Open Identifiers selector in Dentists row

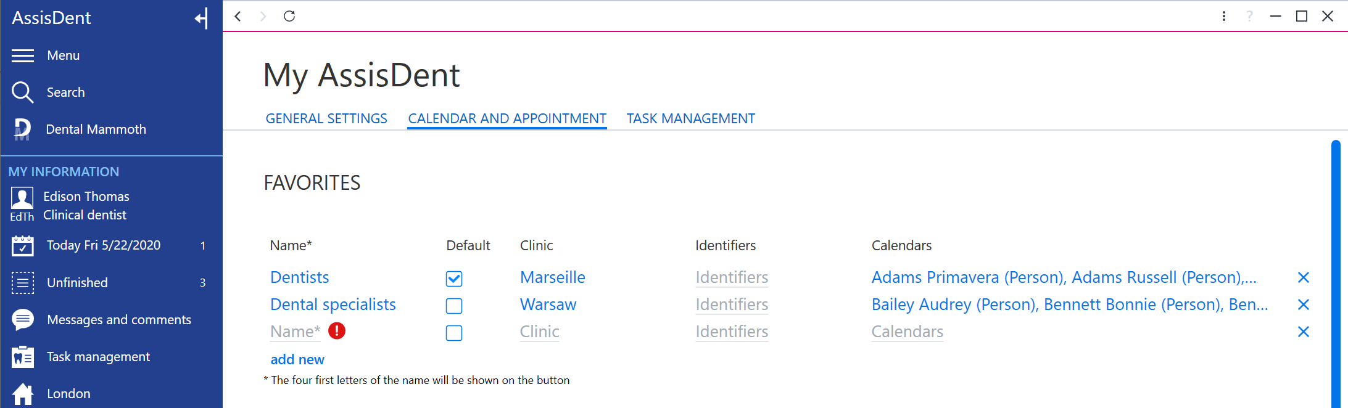732,277
